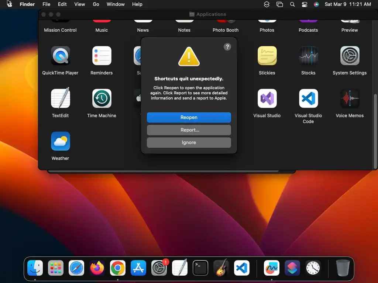
Task: Open Terminal from the Dock
Action: pos(200,268)
